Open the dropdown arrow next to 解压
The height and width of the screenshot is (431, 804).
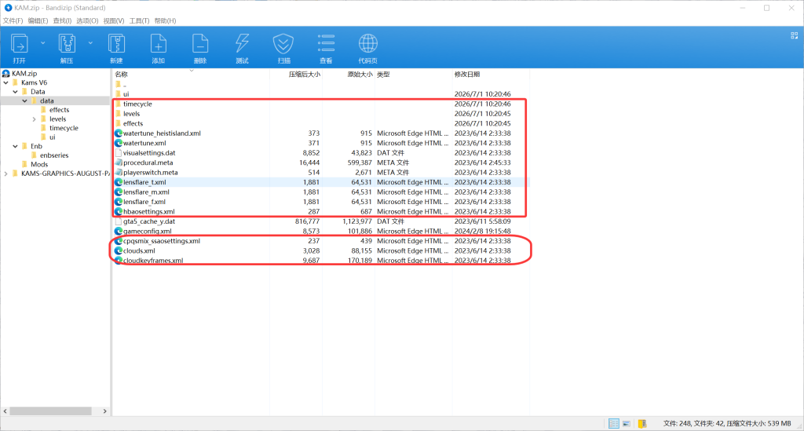tap(90, 43)
